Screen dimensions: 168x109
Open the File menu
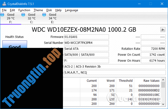[x=4, y=10]
